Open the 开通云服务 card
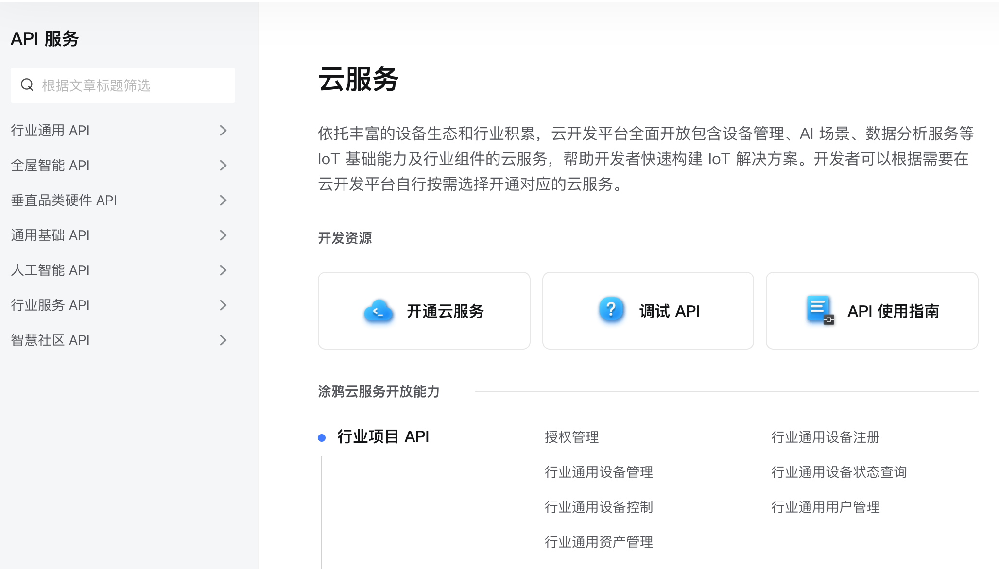 coord(424,310)
